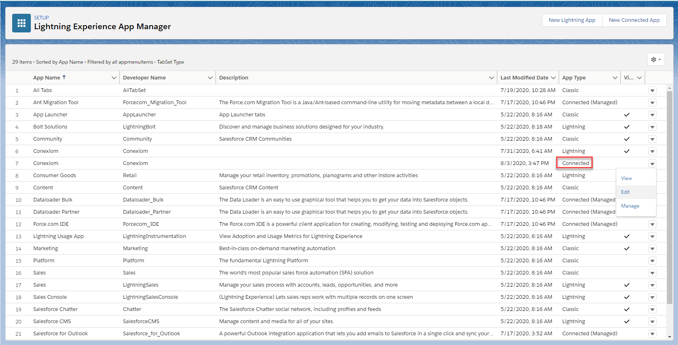Screen dimensions: 678x345
Task: Click the scrollbar down arrow
Action: (669, 336)
